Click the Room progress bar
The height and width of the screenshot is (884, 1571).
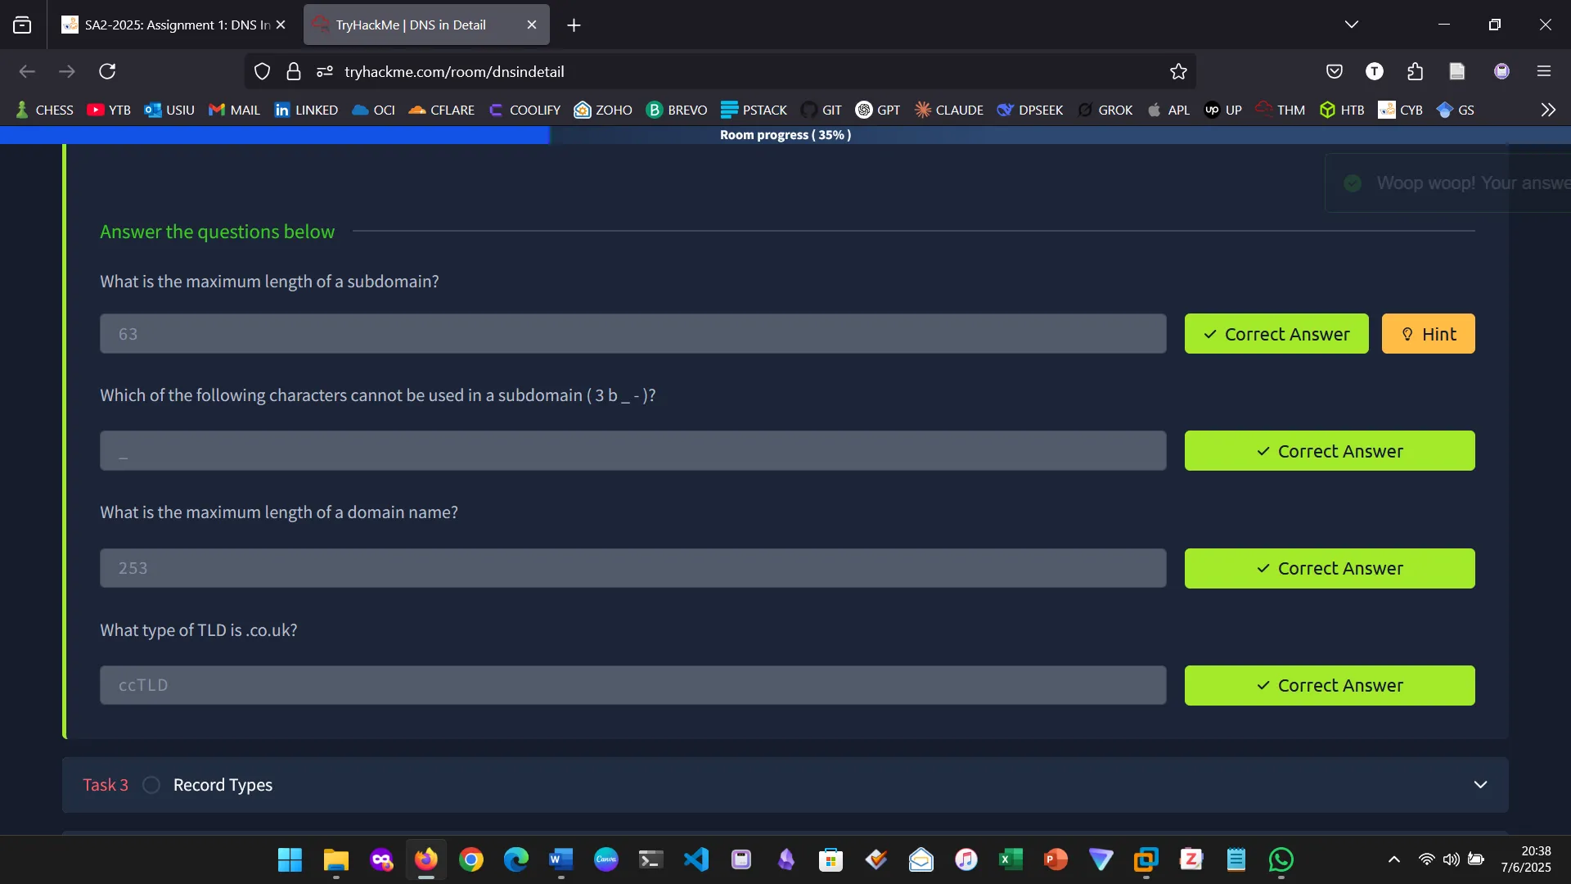(785, 135)
